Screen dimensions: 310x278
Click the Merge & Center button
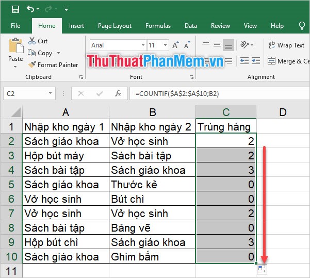[289, 61]
